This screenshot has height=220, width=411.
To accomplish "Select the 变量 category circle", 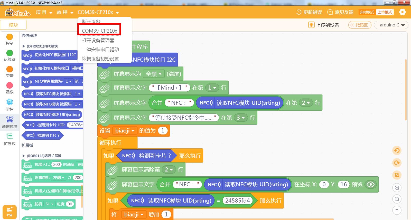I will tap(10, 69).
